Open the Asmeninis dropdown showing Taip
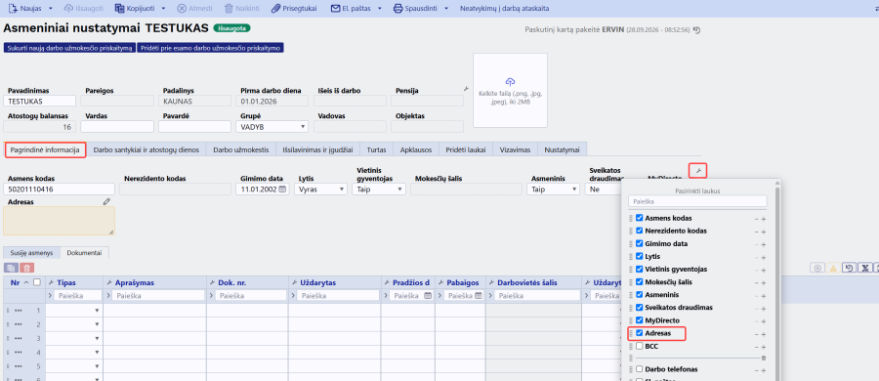 pos(554,190)
